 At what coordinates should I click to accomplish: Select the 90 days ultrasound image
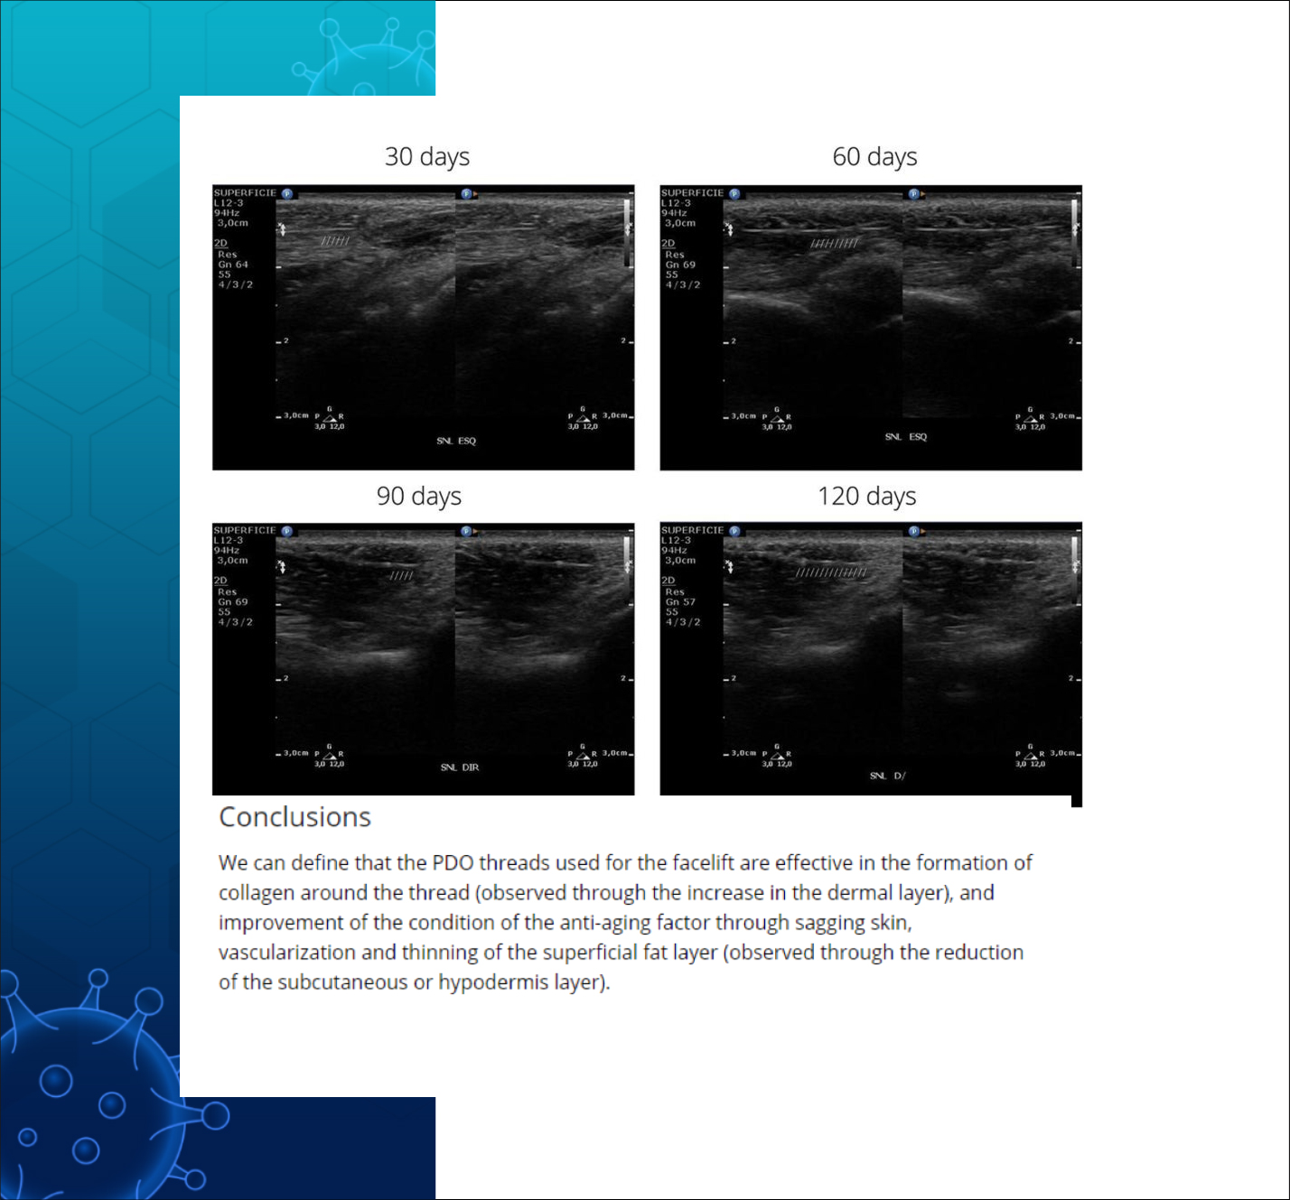[423, 659]
